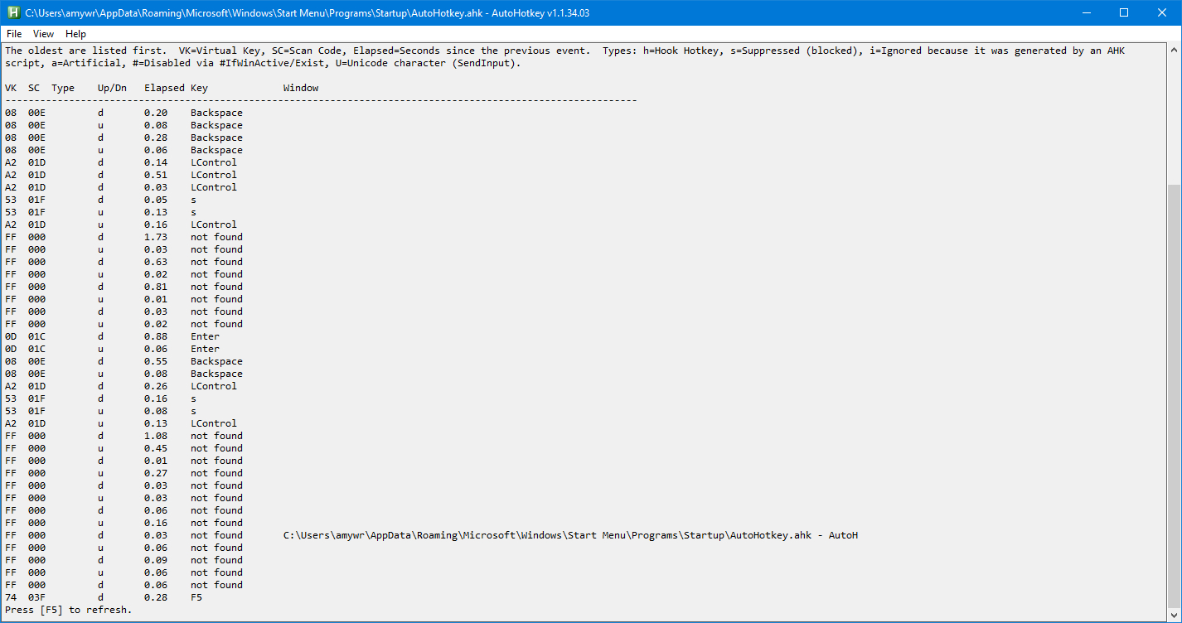Image resolution: width=1182 pixels, height=623 pixels.
Task: Click the vertical scrollbar thumb
Action: [1174, 396]
